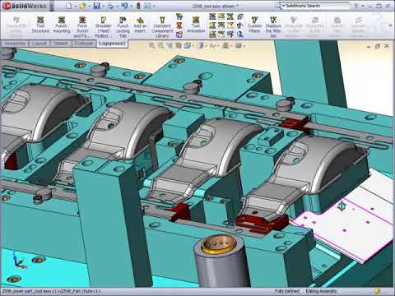395x296 pixels.
Task: Expand the Undo history dropdown arrow
Action: click(x=131, y=6)
